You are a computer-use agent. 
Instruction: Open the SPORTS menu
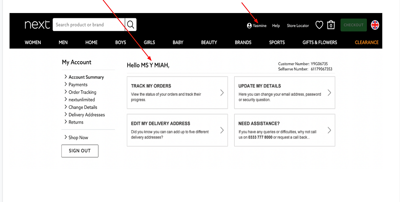tap(277, 42)
